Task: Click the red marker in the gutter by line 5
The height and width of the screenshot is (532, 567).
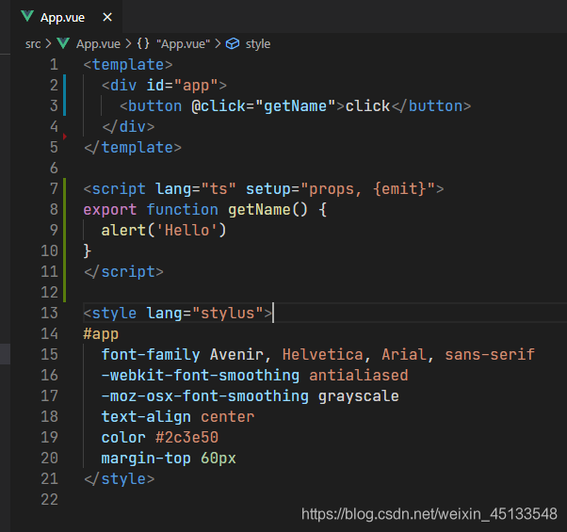Action: point(64,137)
